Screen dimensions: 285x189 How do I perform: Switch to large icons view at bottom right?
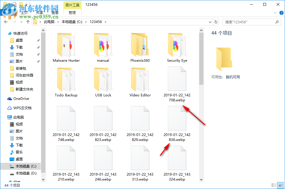[280, 185]
